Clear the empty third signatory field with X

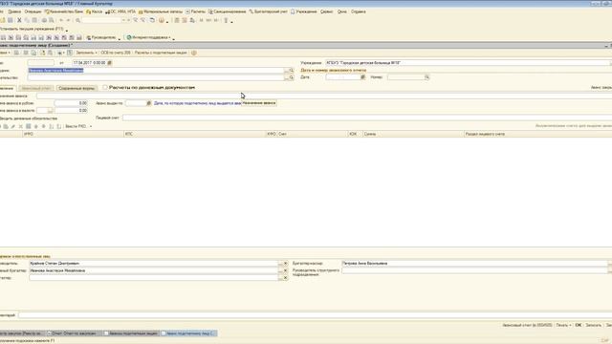click(285, 278)
